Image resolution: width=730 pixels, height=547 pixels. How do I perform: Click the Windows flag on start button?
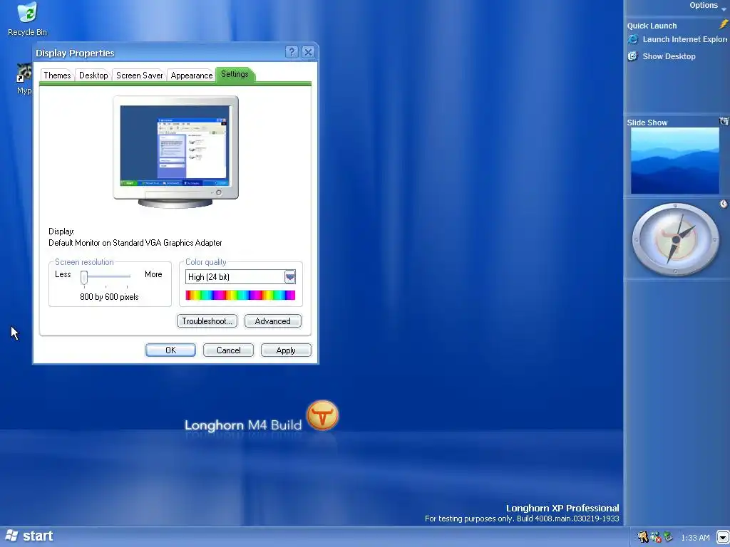click(x=11, y=536)
